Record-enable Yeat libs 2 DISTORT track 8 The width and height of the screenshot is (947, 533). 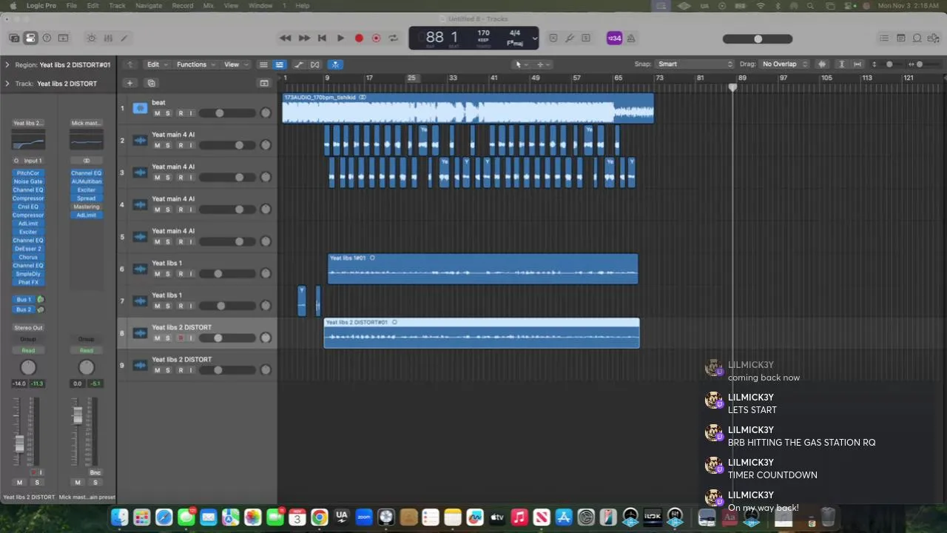click(x=180, y=338)
